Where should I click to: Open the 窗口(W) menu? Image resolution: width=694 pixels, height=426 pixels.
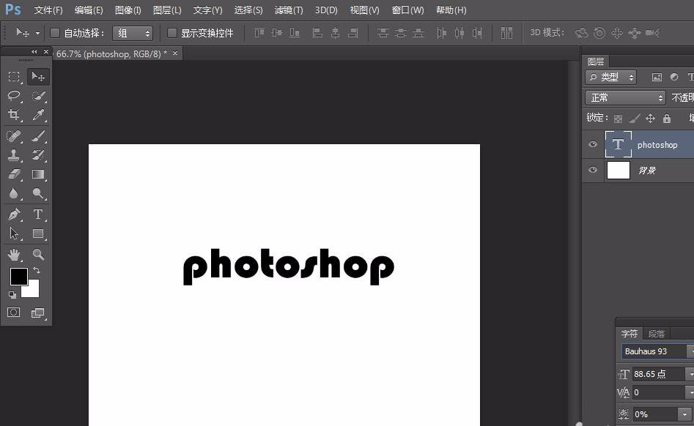tap(407, 10)
